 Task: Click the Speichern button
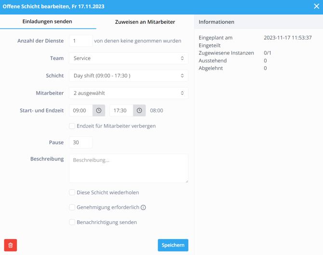pyautogui.click(x=173, y=245)
